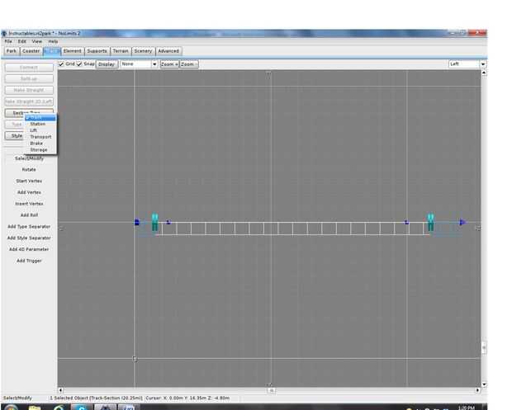Screen dimensions: 512x410
Task: Select the highlighted Track tab
Action: (51, 51)
